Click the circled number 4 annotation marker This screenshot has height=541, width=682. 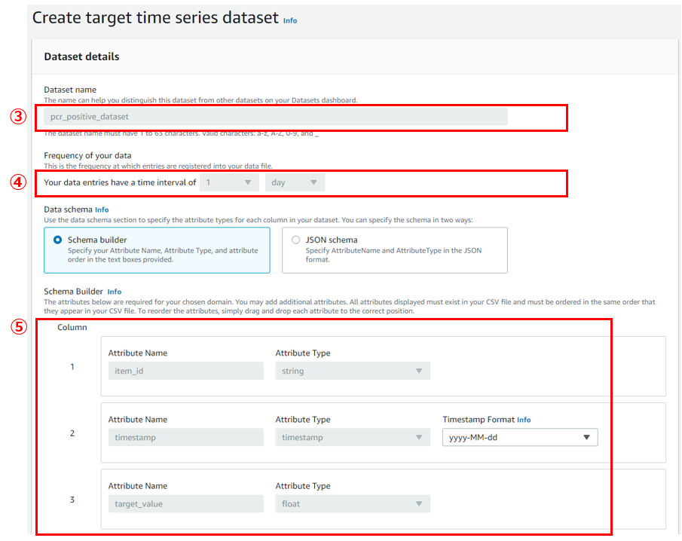point(19,182)
